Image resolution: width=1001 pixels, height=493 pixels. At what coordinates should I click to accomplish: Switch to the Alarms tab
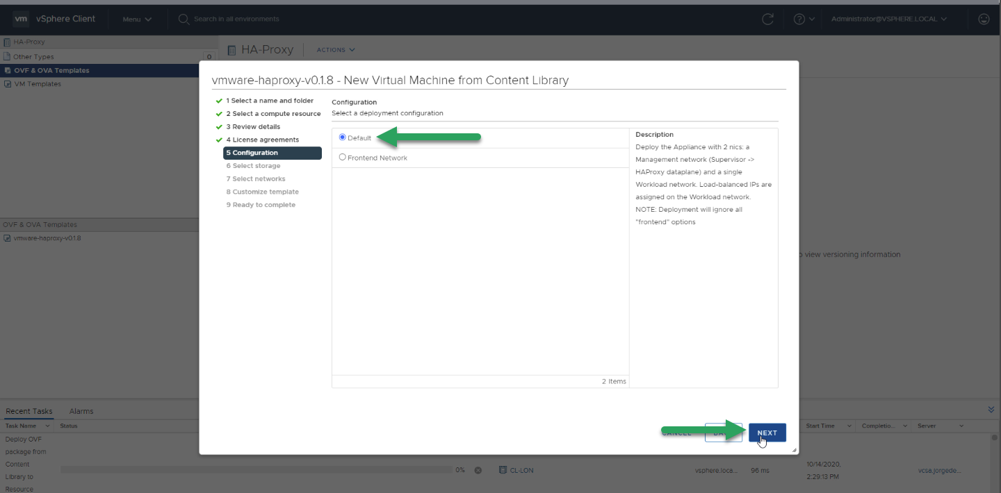click(81, 411)
